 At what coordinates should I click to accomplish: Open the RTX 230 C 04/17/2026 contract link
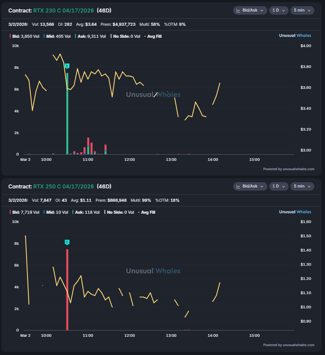pyautogui.click(x=63, y=10)
